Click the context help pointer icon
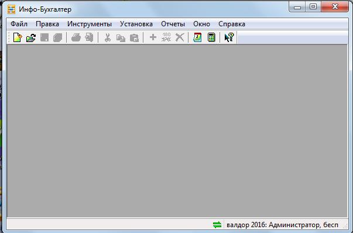The height and width of the screenshot is (233, 353). (x=229, y=37)
